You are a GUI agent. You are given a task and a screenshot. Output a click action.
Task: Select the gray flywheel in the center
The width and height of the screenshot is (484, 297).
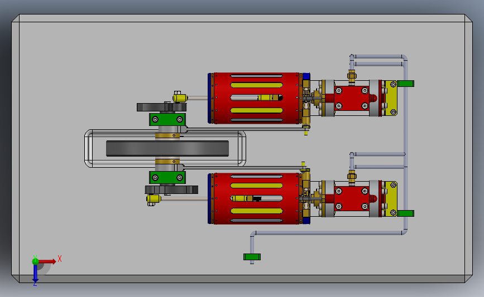[x=167, y=148]
